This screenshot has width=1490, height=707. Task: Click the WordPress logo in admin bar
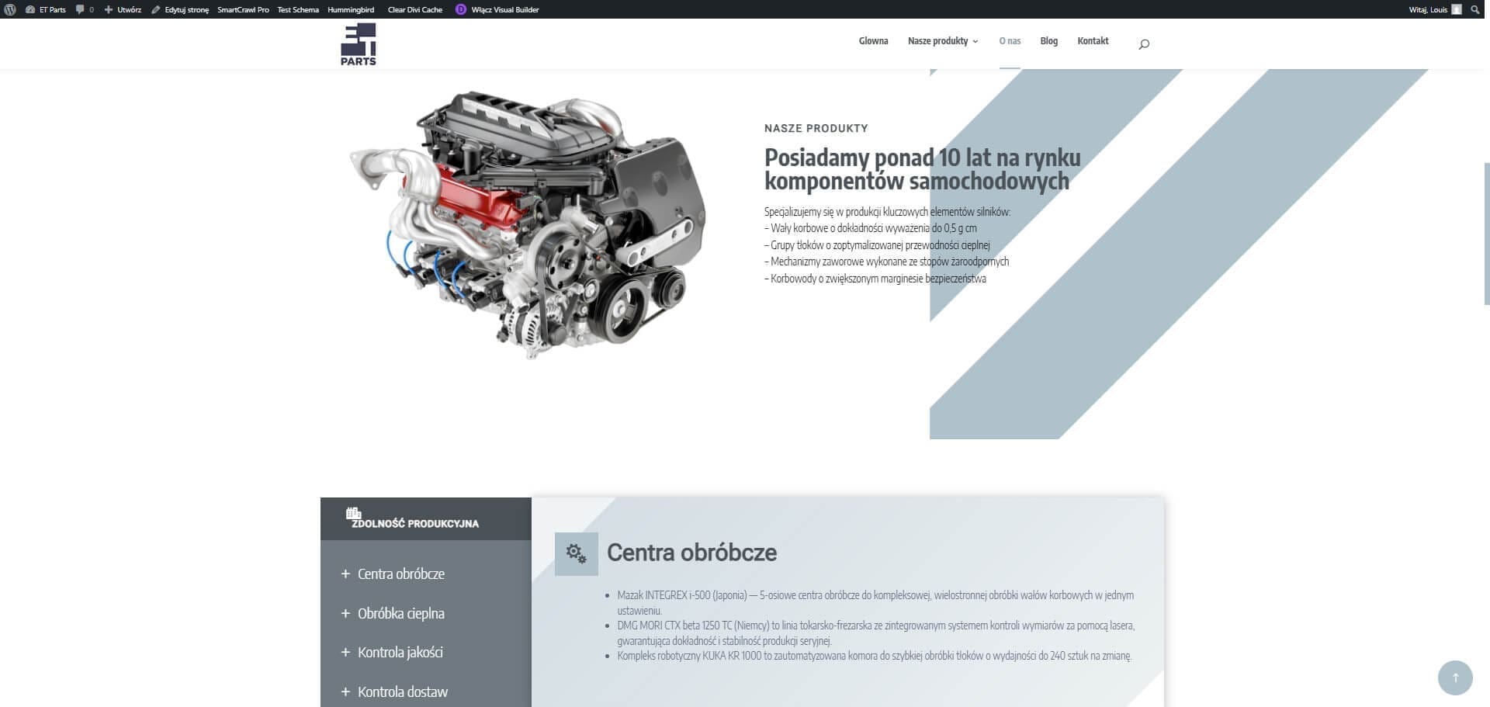pyautogui.click(x=10, y=9)
